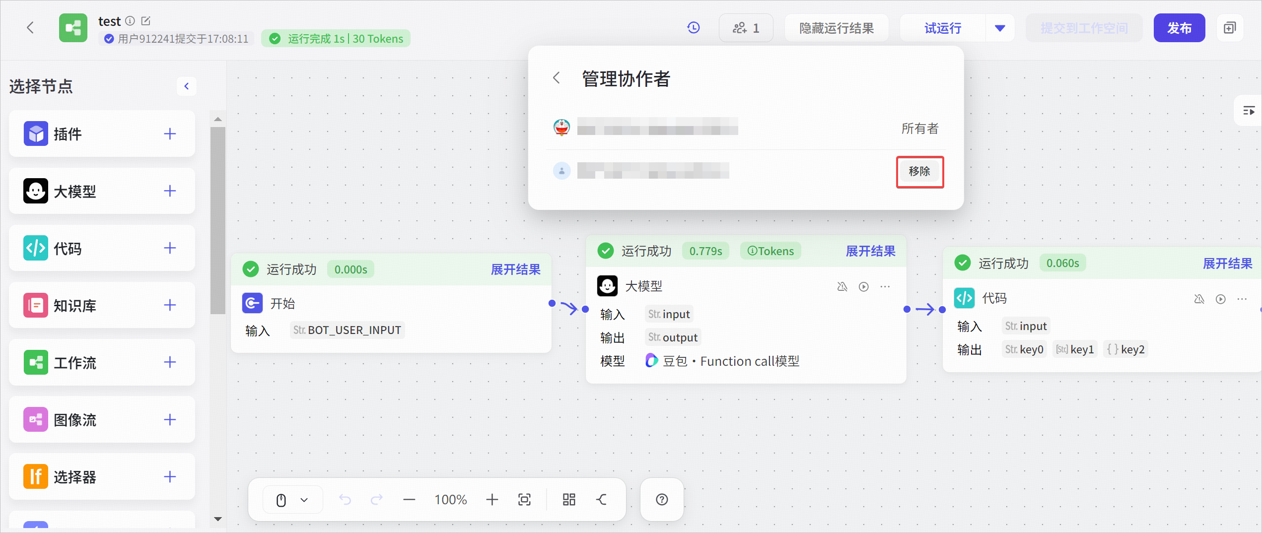This screenshot has height=533, width=1262.
Task: Click the fit-to-view icon in zoom toolbar
Action: pyautogui.click(x=524, y=499)
